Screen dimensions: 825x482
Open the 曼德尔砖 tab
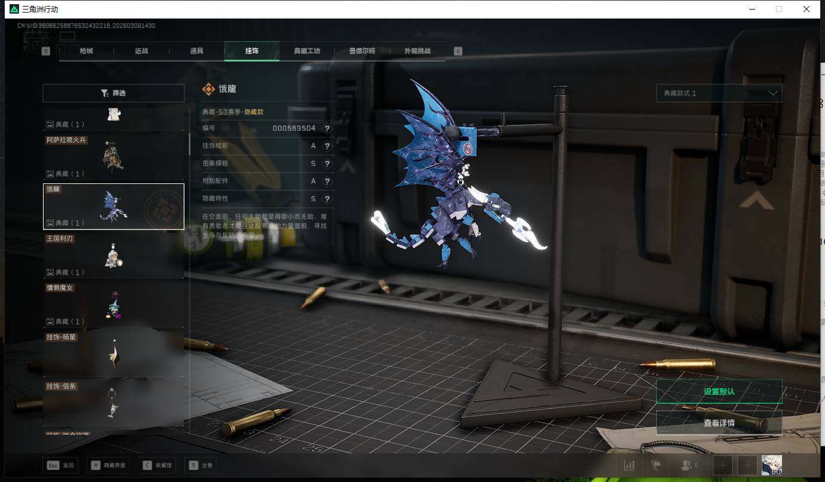[362, 51]
